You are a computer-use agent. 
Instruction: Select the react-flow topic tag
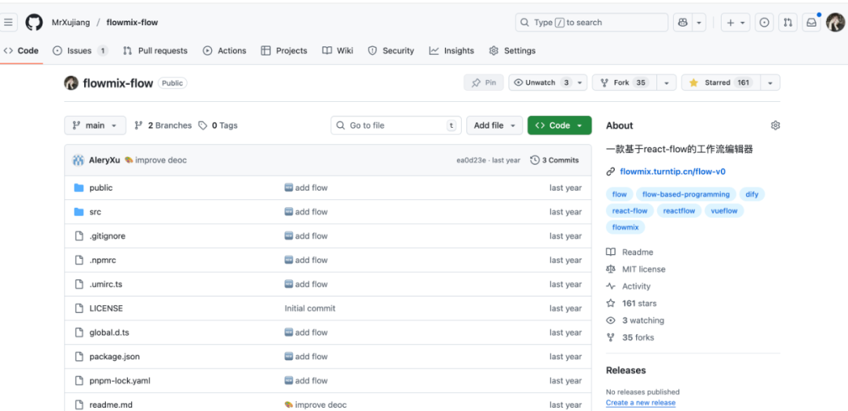(630, 211)
